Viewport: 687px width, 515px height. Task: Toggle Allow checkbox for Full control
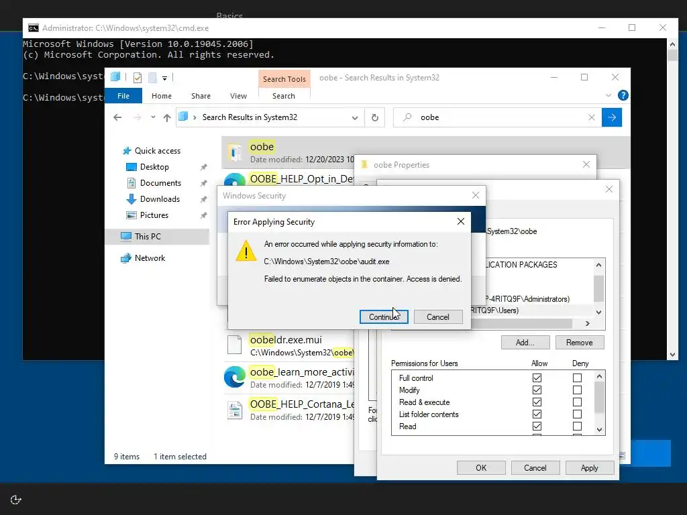click(537, 378)
